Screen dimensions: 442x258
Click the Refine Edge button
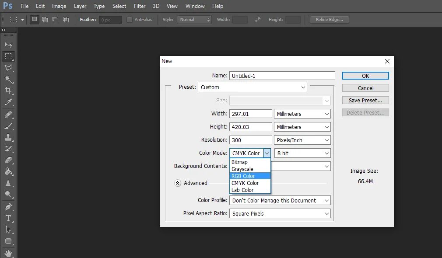coord(329,19)
